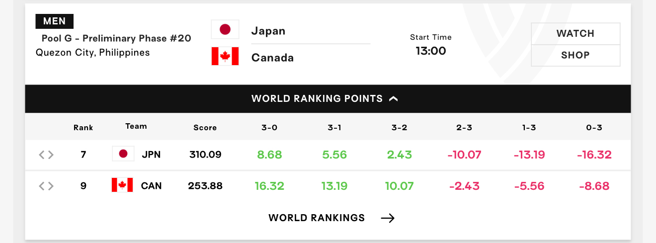Click Canada's 0-3 points value -8.68
This screenshot has height=243, width=656.
pos(594,186)
